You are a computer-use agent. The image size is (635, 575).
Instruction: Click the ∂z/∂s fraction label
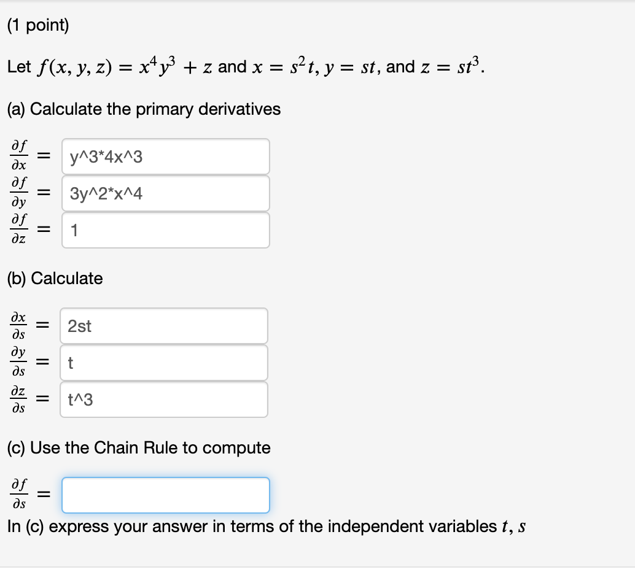pos(18,399)
